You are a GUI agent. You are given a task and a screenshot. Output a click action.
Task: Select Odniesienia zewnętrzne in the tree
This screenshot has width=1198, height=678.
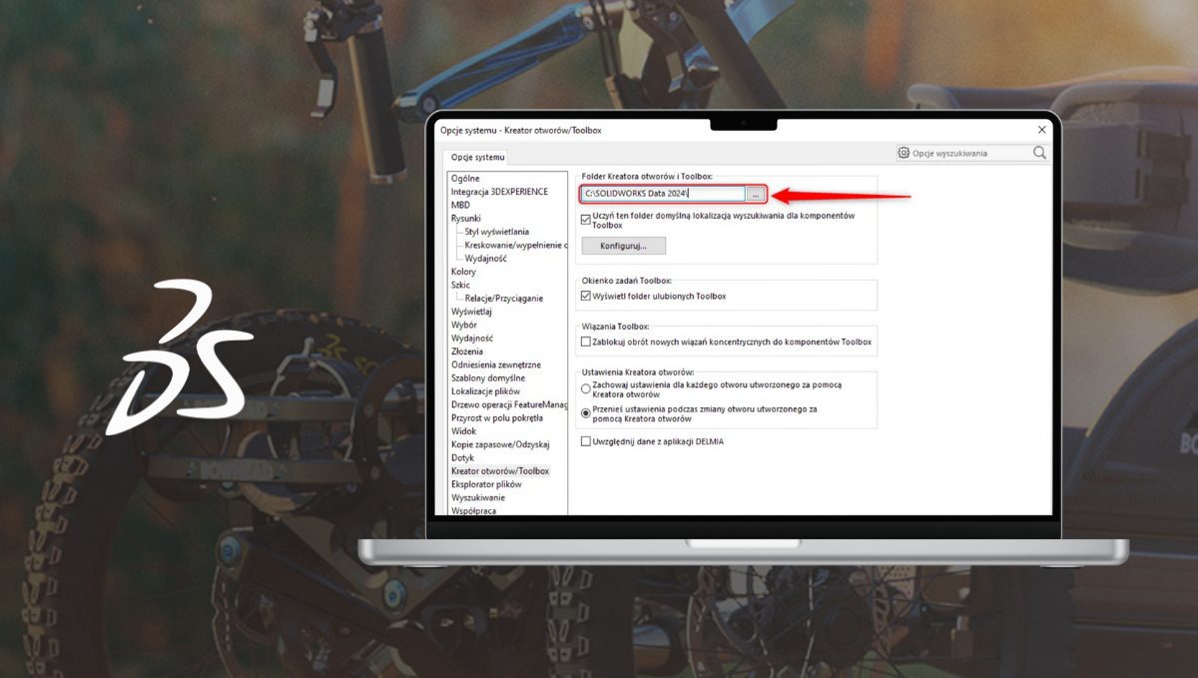(x=495, y=364)
